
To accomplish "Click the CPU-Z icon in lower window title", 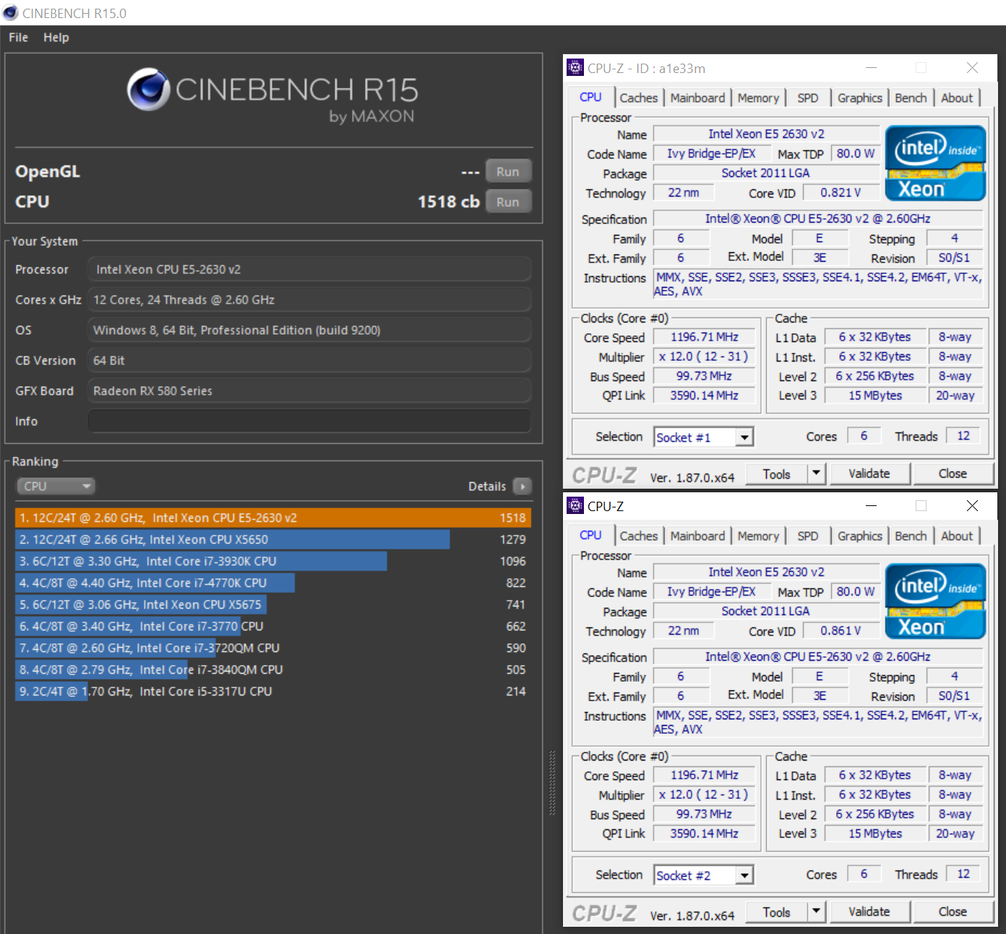I will tap(575, 505).
